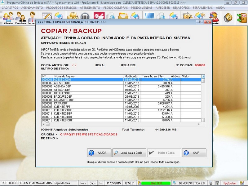Click the users icon after FpqSystem status entry
The height and width of the screenshot is (186, 248).
click(x=242, y=183)
